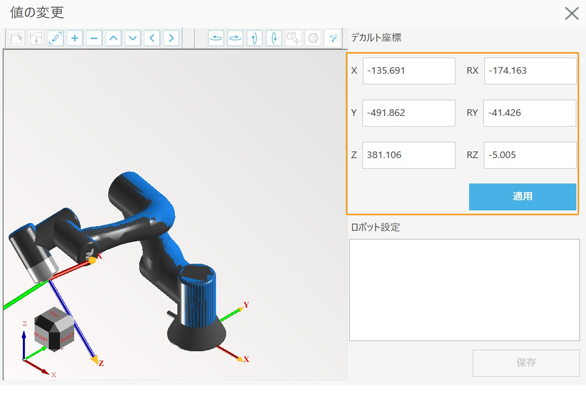Click the 保存 save button
The image size is (586, 399).
coord(526,363)
